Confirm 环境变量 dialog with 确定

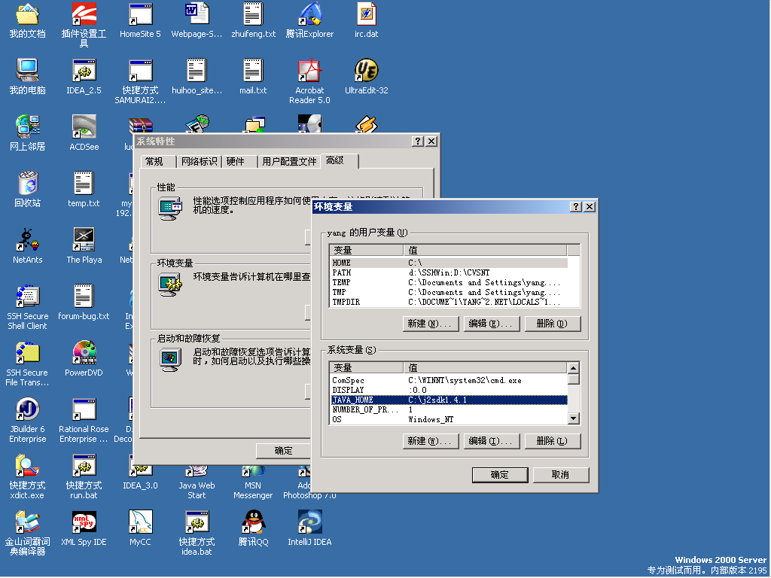tap(500, 476)
